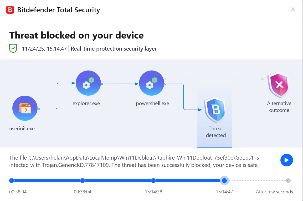303x201 pixels.
Task: Click the Threat detected label text
Action: point(215,132)
